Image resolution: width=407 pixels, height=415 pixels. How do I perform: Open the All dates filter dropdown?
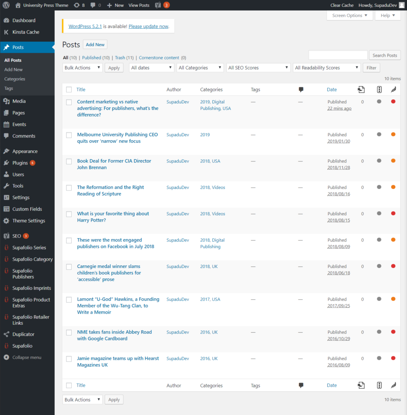click(151, 68)
